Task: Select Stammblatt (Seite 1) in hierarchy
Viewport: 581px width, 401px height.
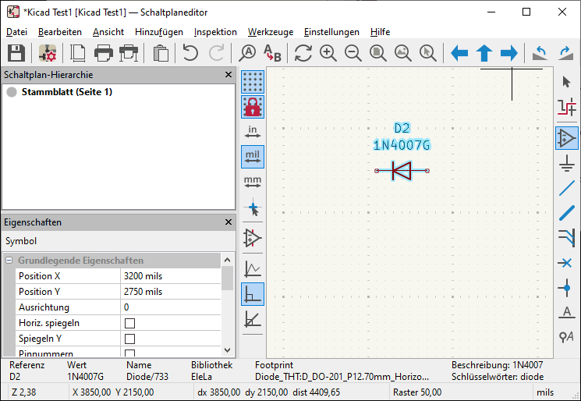Action: 66,92
